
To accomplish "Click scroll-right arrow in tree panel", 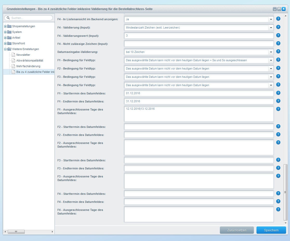I will tap(52, 232).
